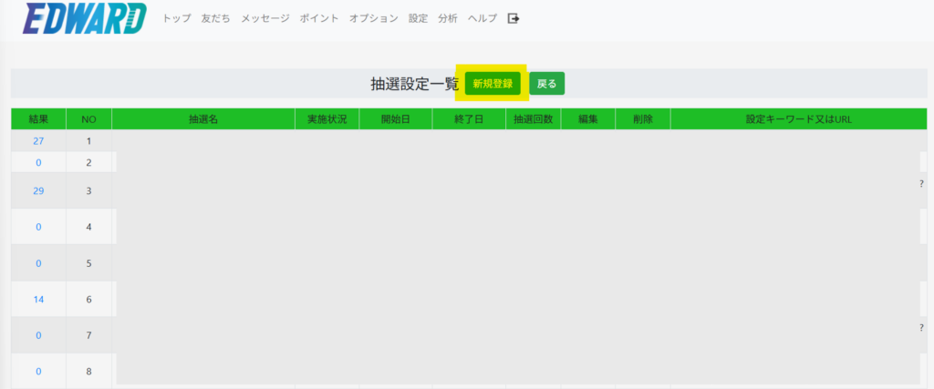Open result link 0 in row 7

tap(38, 335)
